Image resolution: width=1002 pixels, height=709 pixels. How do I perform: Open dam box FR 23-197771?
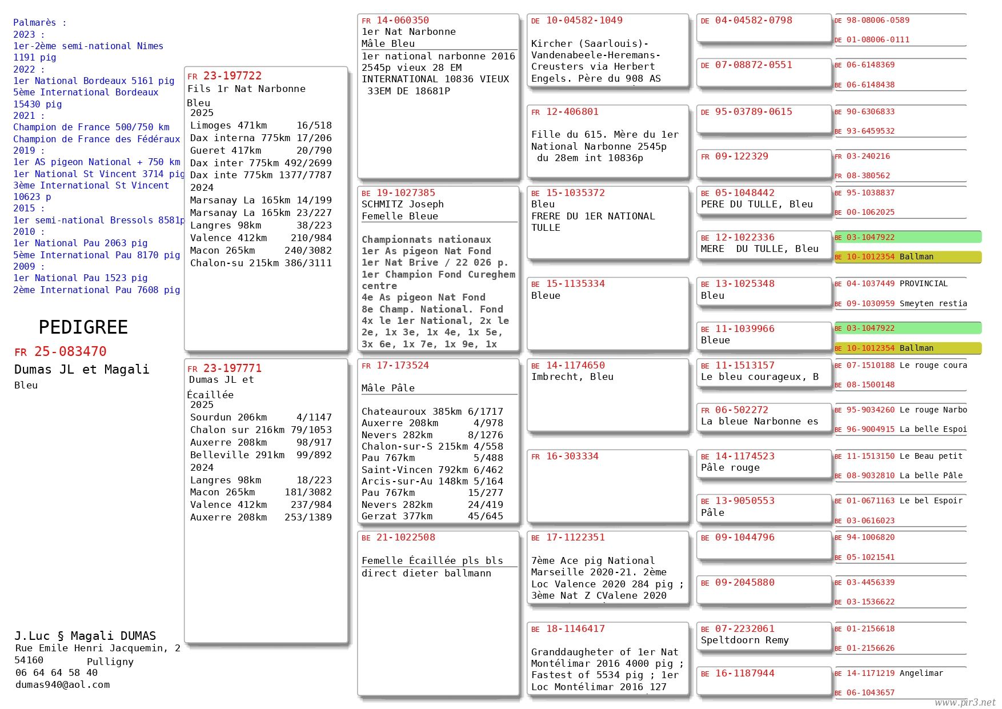coord(266,500)
